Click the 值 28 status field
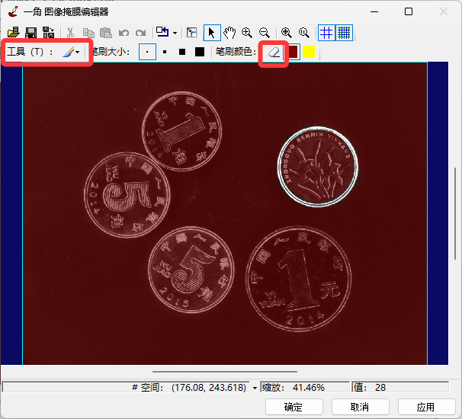462x419 pixels. [x=400, y=388]
